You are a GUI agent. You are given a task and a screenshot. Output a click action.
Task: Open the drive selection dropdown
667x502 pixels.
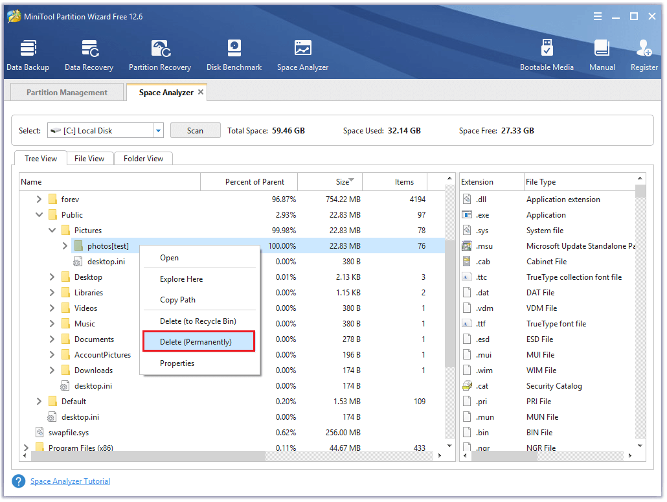[x=158, y=131]
